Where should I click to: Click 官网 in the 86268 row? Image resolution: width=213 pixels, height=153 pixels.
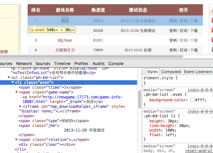(x=183, y=31)
